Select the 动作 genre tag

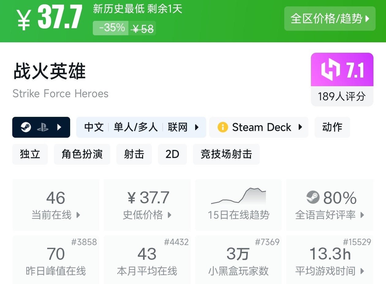[332, 127]
